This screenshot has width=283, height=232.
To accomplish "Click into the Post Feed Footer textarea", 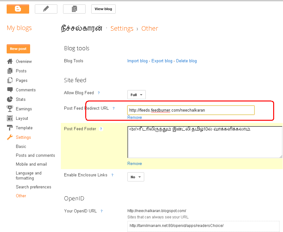I will coord(205,142).
